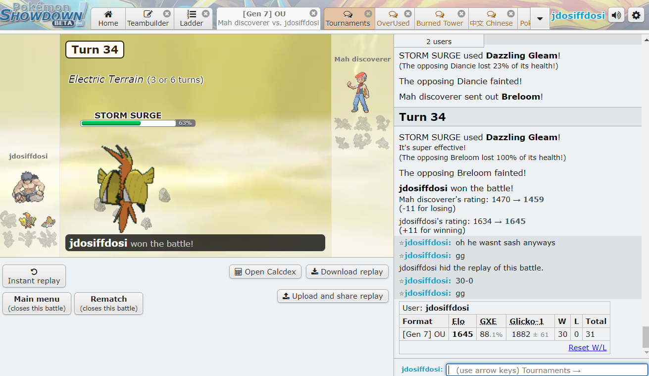
Task: Close the Ladder tab
Action: (205, 14)
